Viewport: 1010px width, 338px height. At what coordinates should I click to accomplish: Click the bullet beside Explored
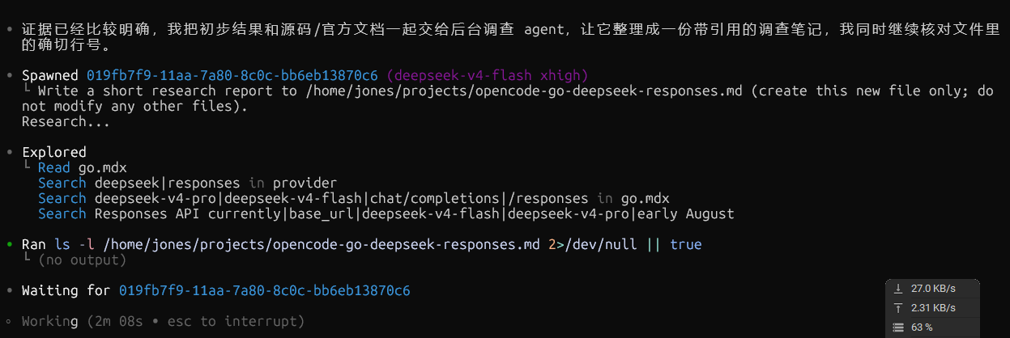8,152
